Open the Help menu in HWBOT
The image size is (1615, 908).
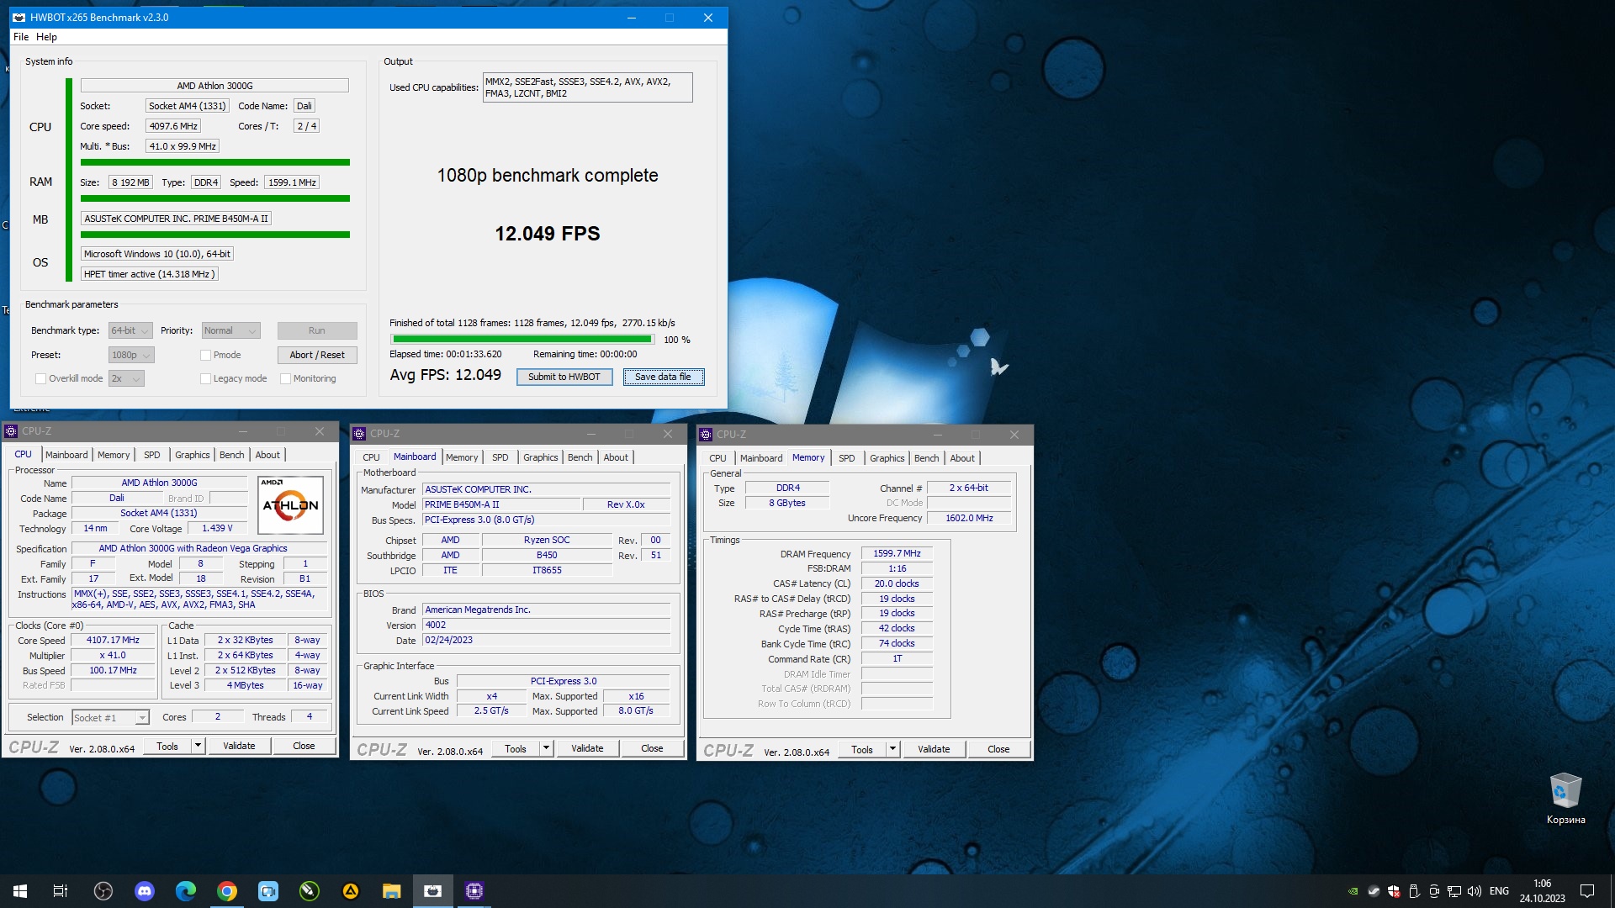tap(47, 37)
